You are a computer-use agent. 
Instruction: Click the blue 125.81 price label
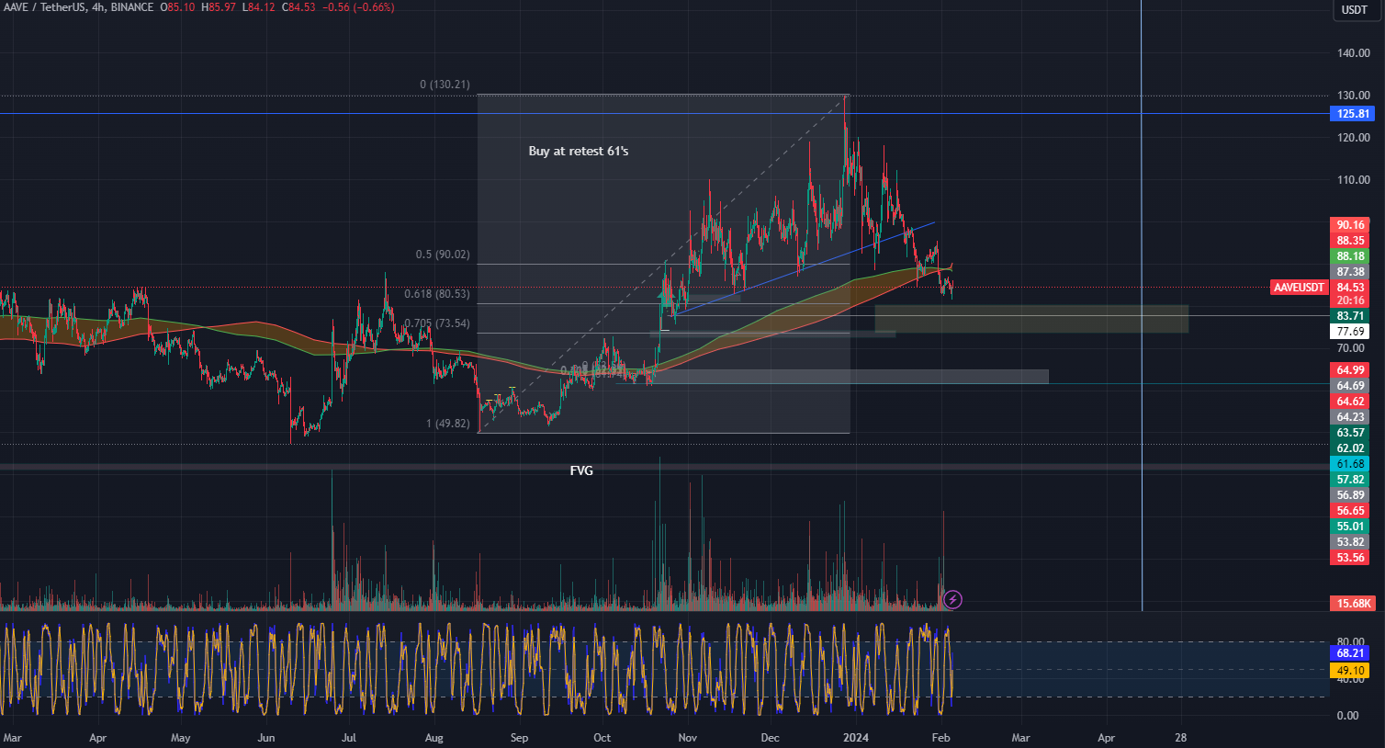pyautogui.click(x=1353, y=114)
